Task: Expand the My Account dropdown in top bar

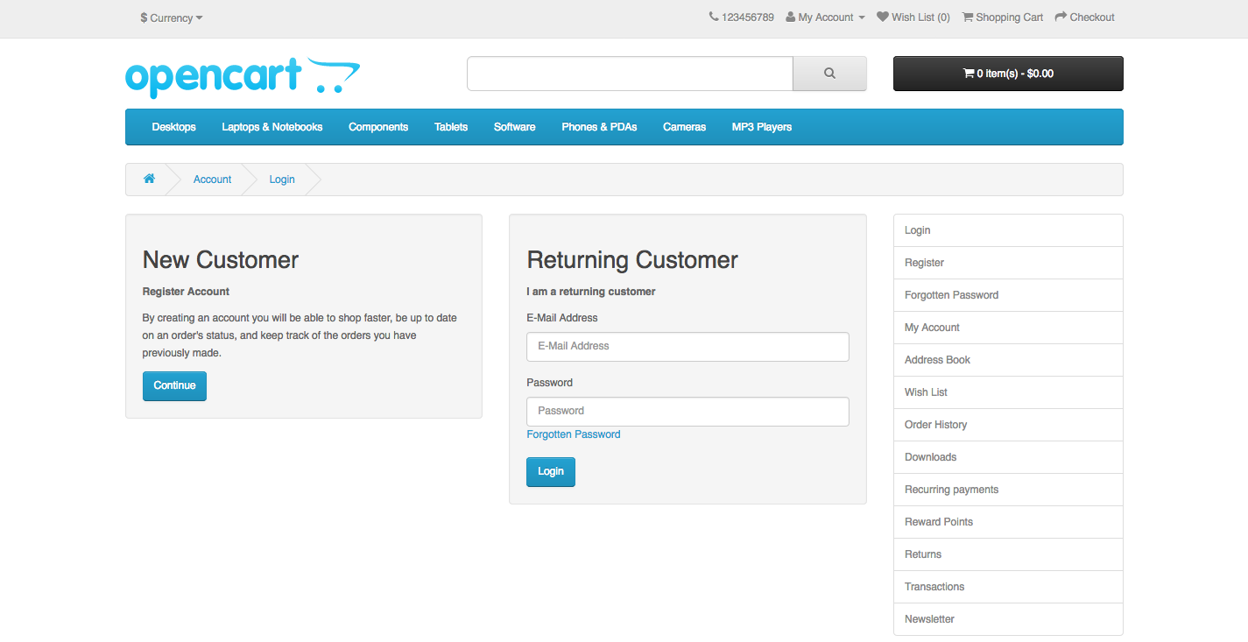Action: [826, 18]
